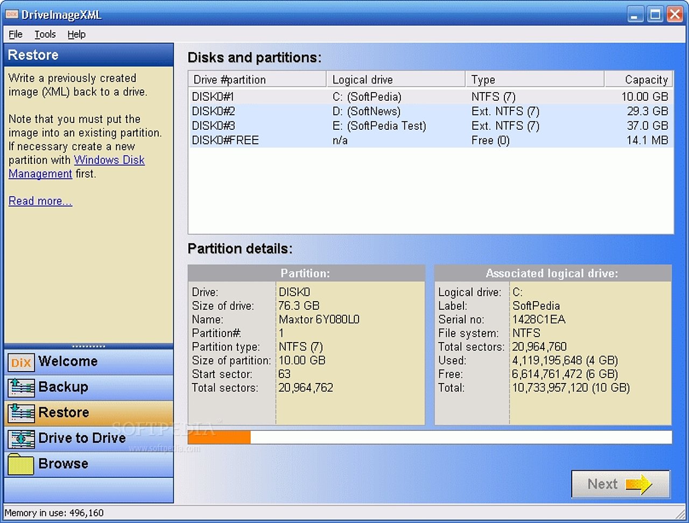Click the Total value 10,733,957,120 (10 GB)
689x523 pixels.
(x=571, y=388)
